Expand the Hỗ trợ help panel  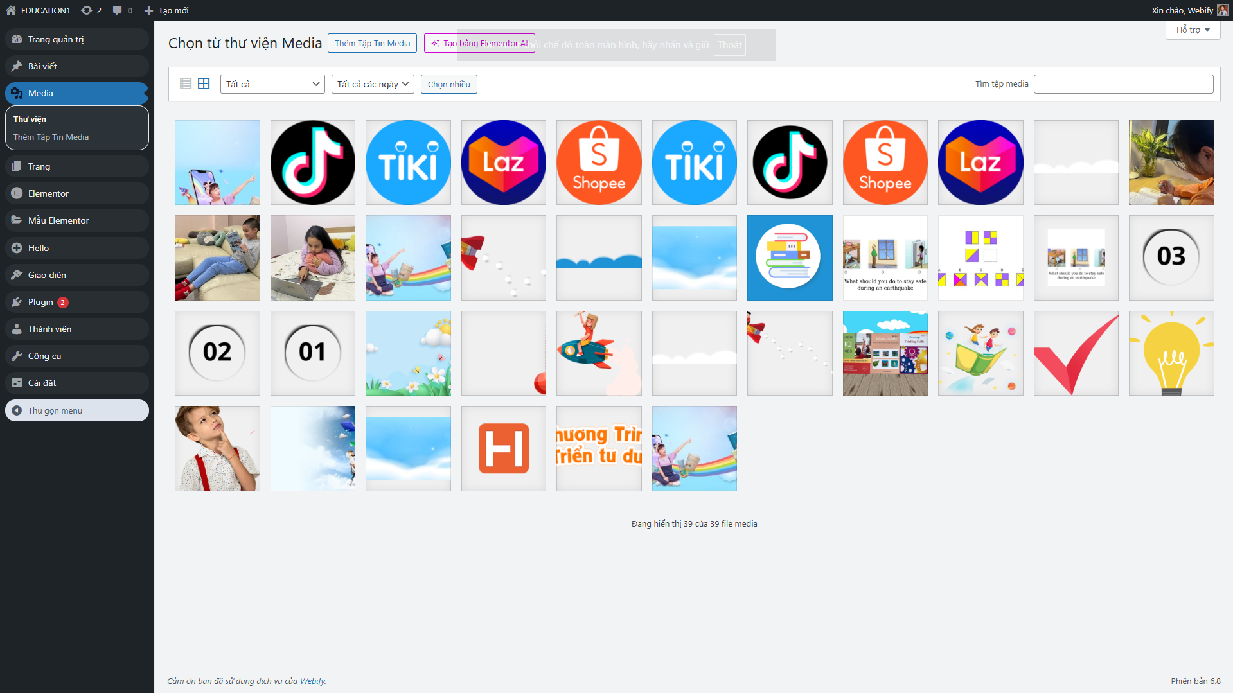tap(1193, 30)
